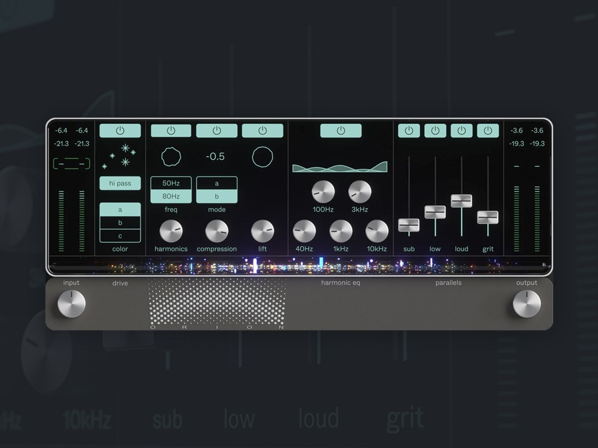
Task: Click the -0.5 compression value
Action: [215, 157]
